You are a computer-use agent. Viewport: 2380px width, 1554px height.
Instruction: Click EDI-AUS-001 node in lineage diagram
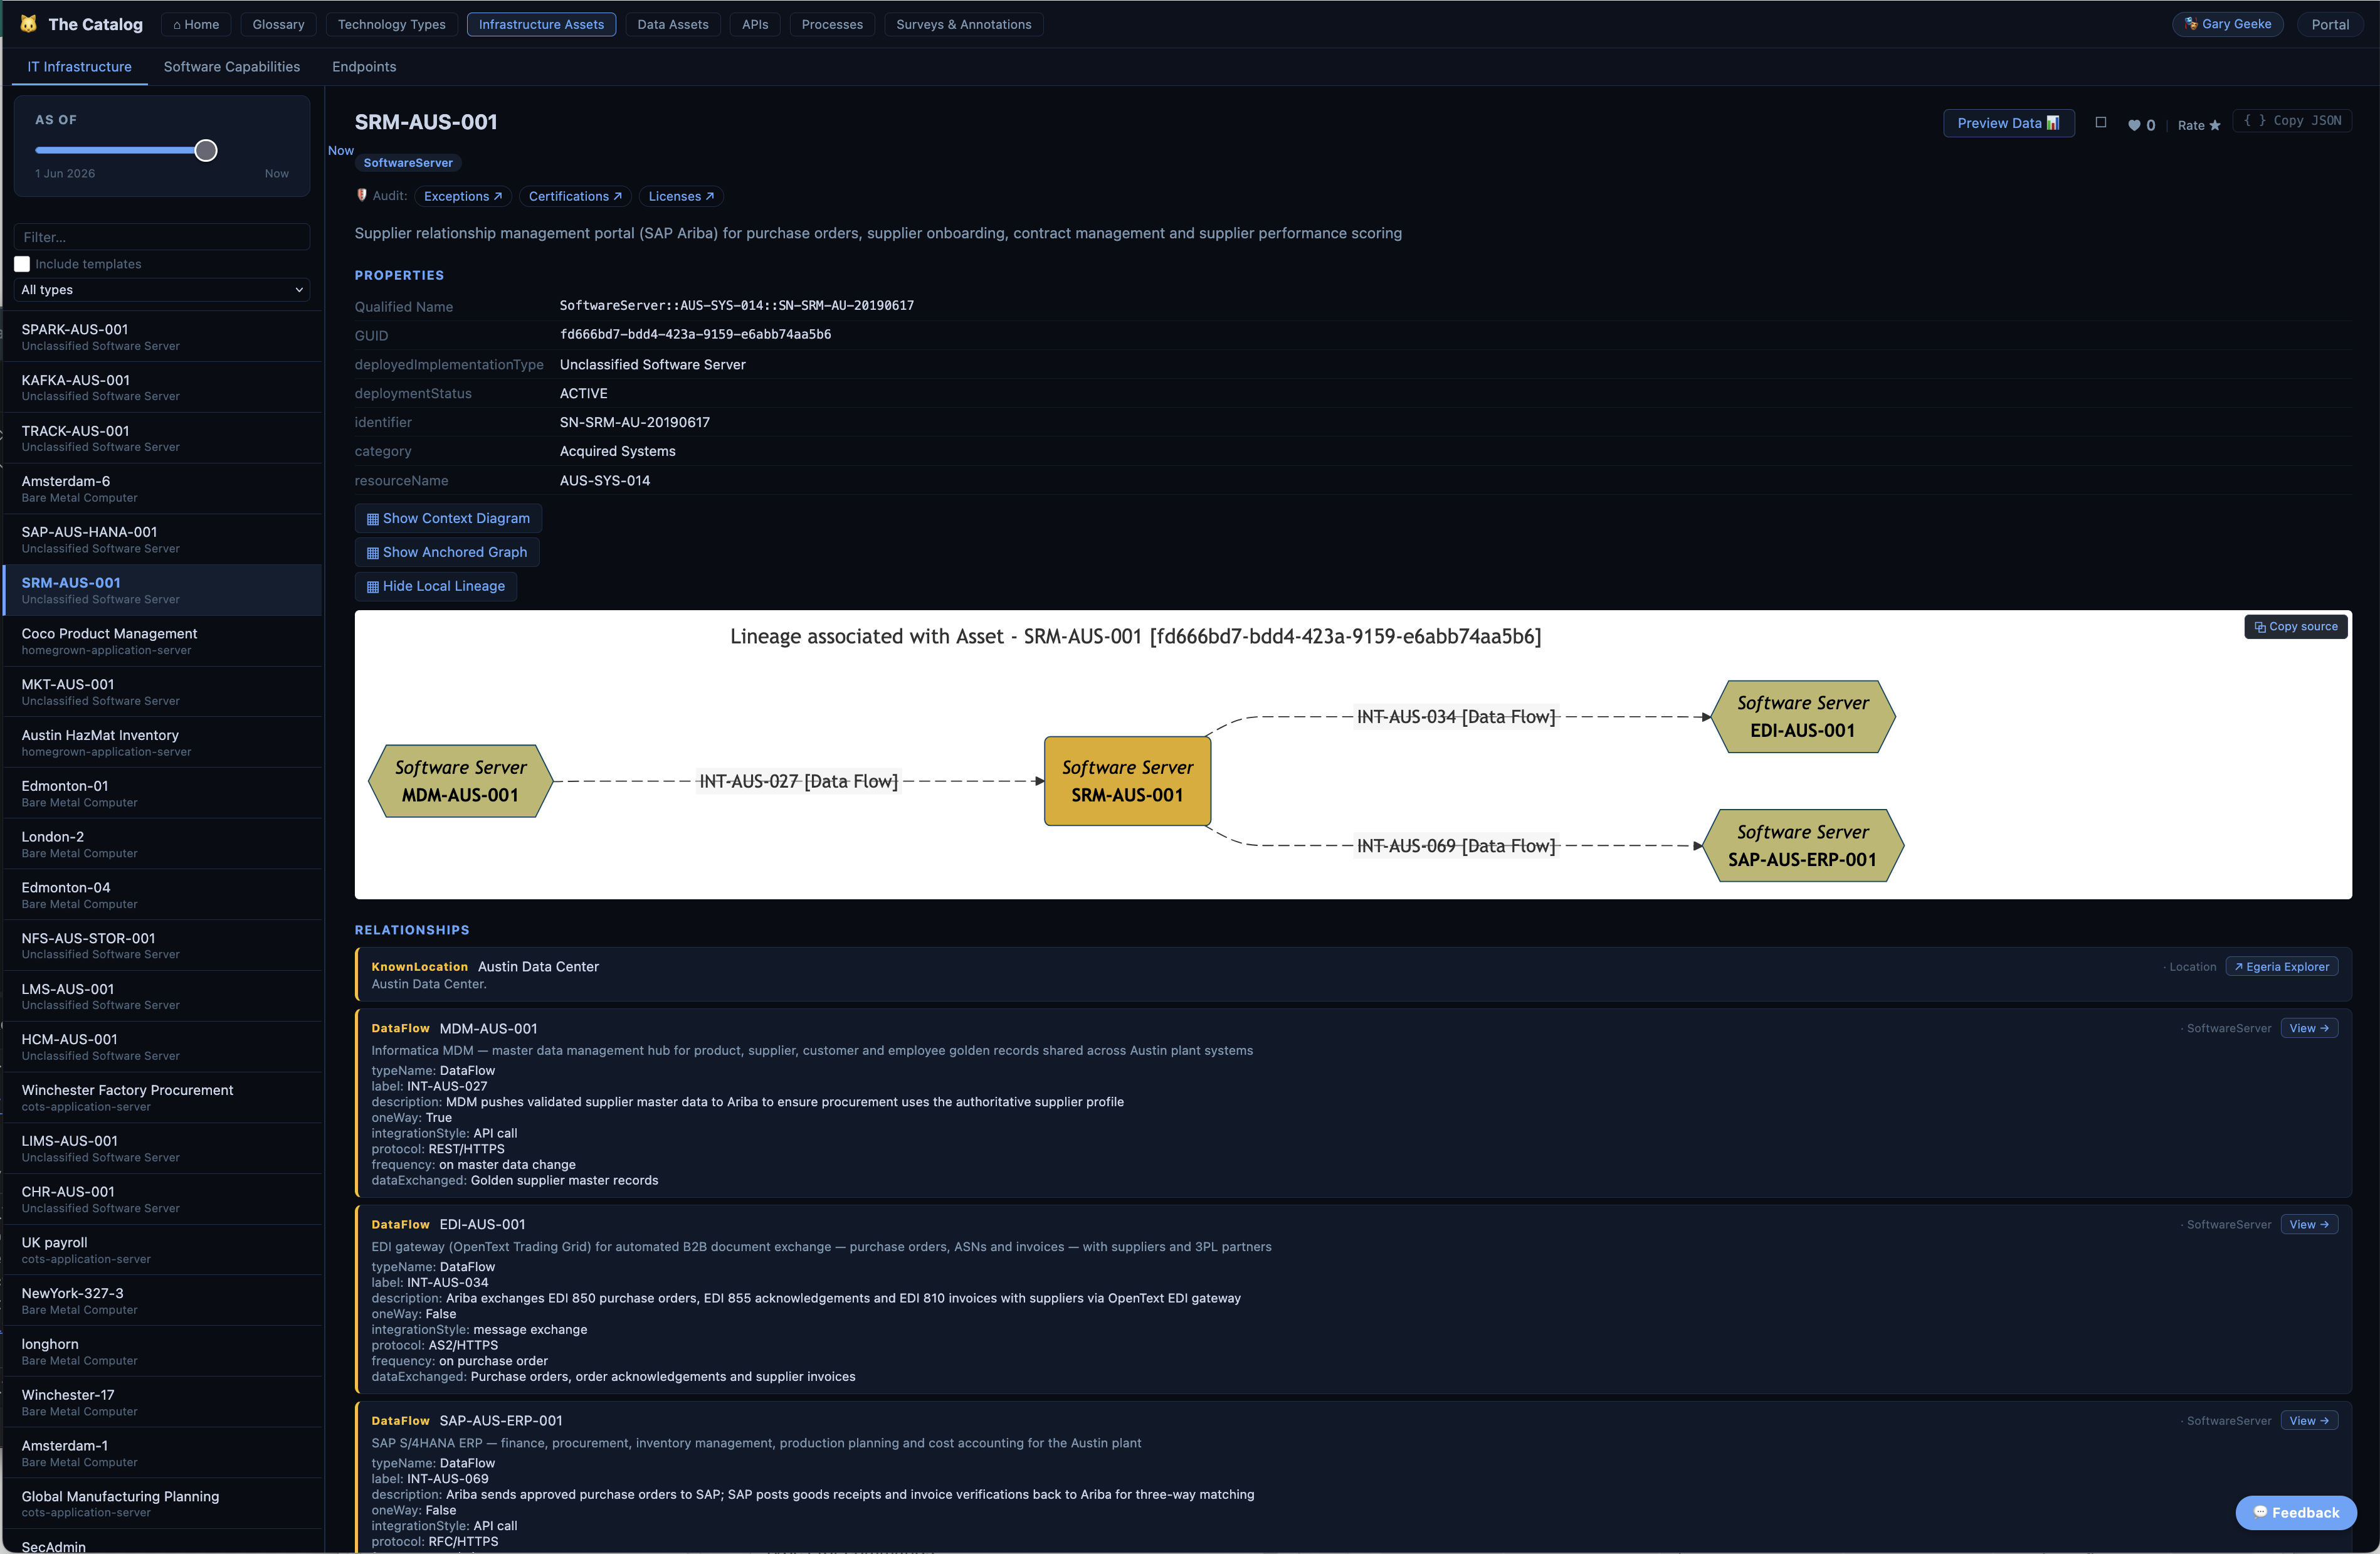pyautogui.click(x=1803, y=716)
